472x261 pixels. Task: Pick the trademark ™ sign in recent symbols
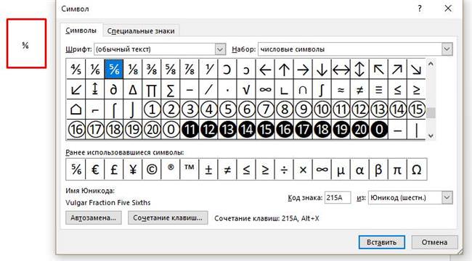(x=190, y=170)
